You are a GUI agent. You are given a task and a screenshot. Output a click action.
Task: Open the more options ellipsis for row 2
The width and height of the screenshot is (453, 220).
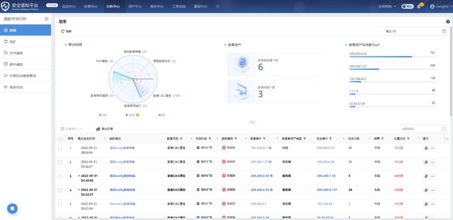pyautogui.click(x=432, y=162)
